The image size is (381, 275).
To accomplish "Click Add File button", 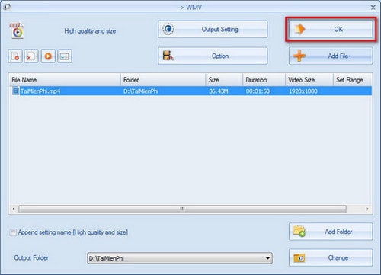I will (331, 56).
